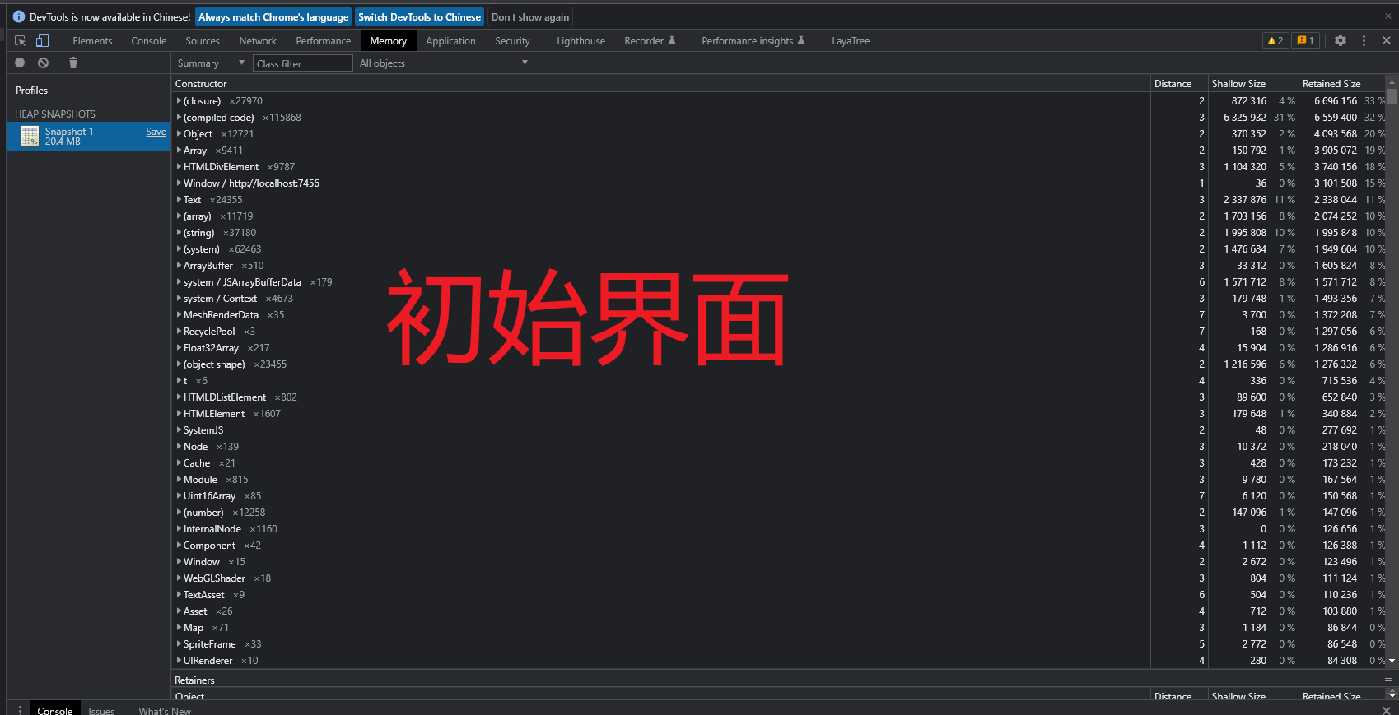Open the What's New drawer tab
Image resolution: width=1399 pixels, height=715 pixels.
[x=165, y=710]
